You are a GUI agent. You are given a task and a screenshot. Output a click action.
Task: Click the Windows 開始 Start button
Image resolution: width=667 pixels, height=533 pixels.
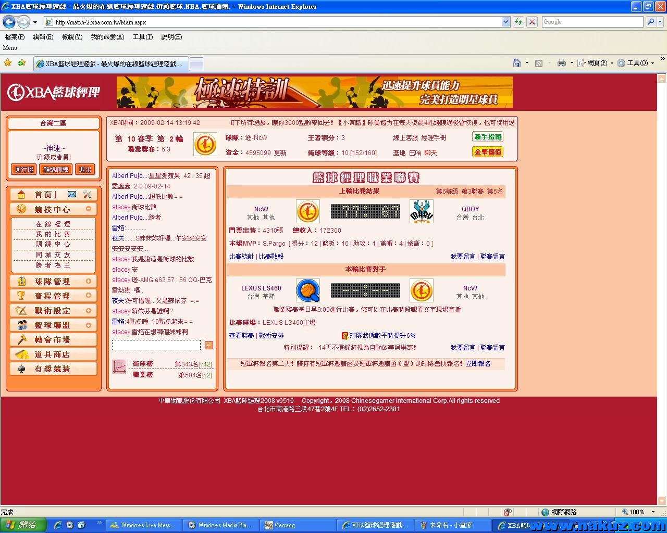click(23, 525)
